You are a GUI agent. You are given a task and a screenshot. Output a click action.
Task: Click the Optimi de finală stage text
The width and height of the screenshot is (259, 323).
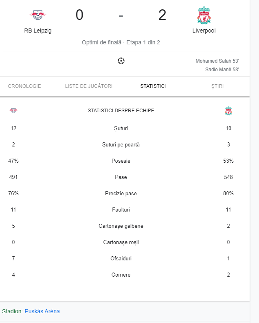point(101,42)
